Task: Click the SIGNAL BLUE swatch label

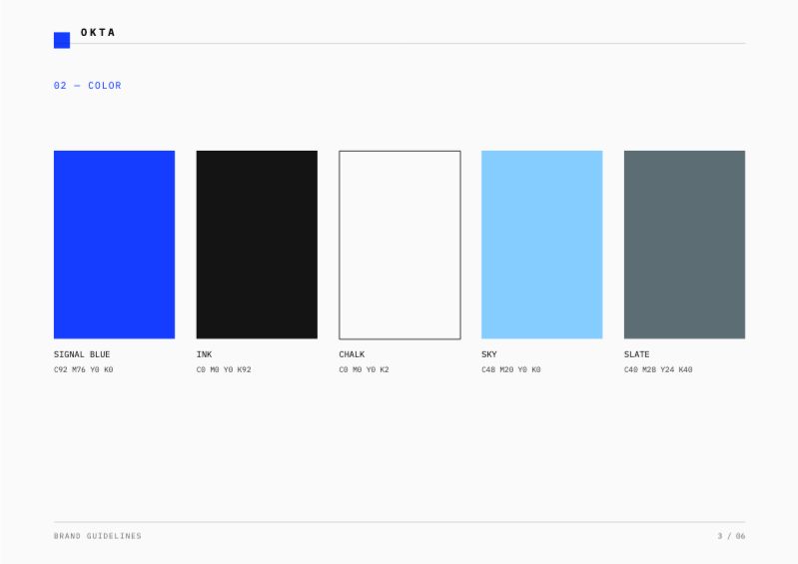Action: [x=82, y=354]
